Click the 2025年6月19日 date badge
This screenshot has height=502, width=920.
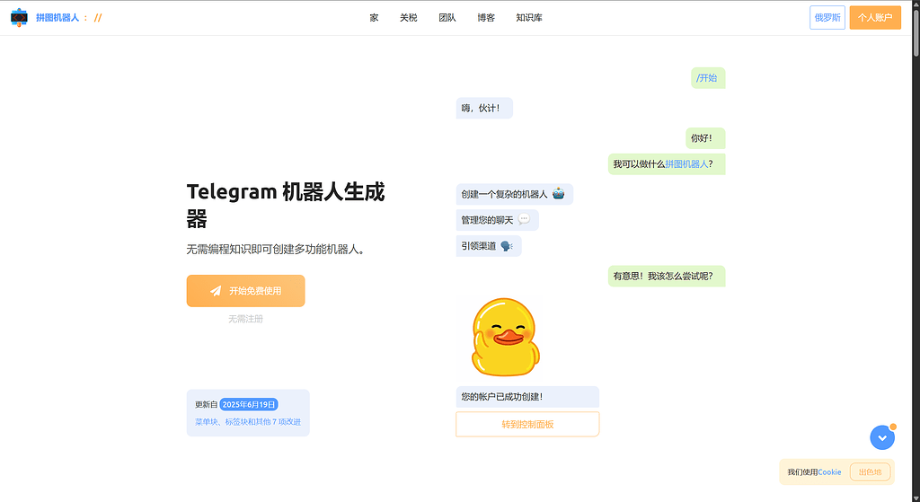[x=249, y=405]
